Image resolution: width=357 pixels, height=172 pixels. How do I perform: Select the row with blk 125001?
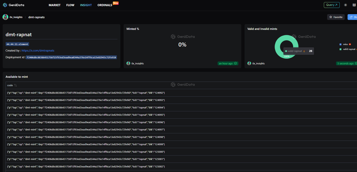(x=181, y=159)
